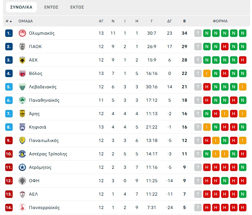
Task: Click the Ατρόμητος star logo
Action: click(x=22, y=167)
